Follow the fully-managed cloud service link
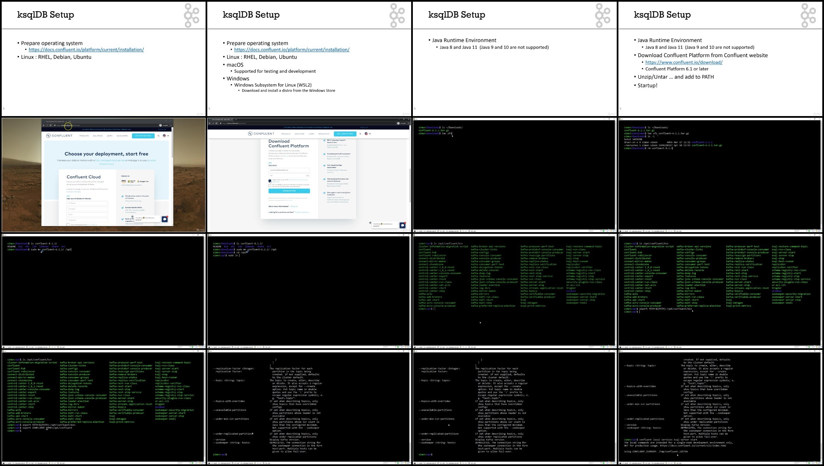The height and width of the screenshot is (466, 824). 110,160
